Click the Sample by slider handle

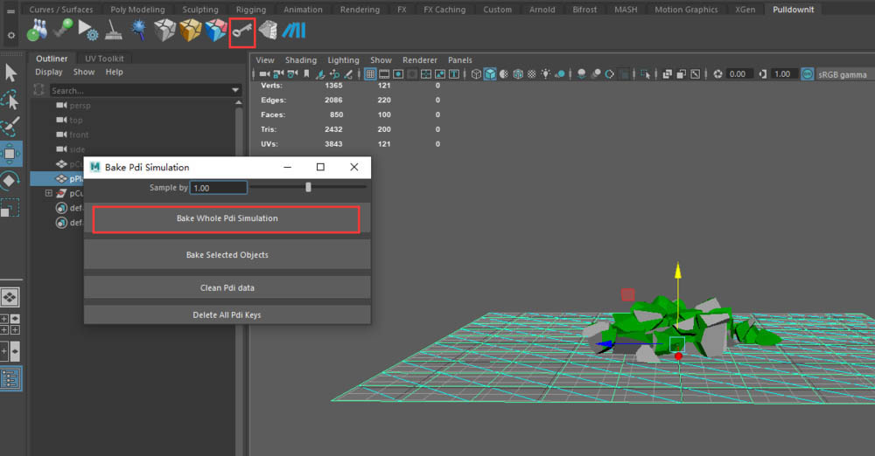pos(308,187)
